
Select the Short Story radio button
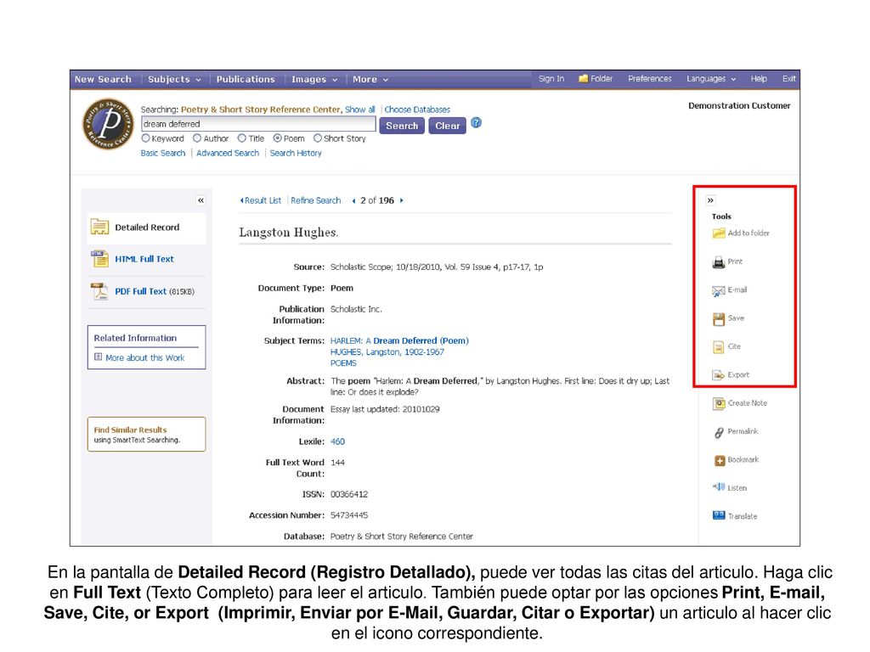click(318, 138)
